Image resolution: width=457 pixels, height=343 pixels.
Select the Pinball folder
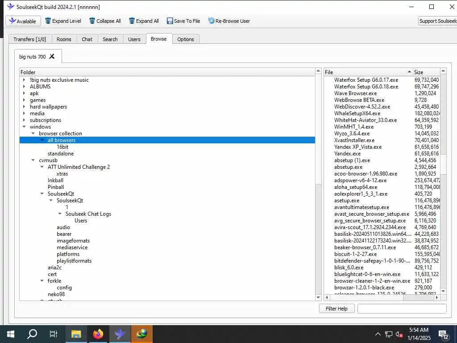(56, 187)
